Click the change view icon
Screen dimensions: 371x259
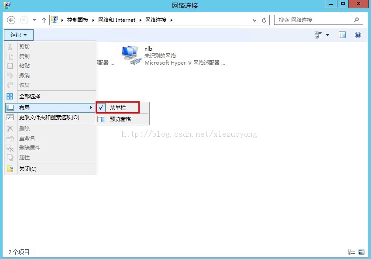click(x=318, y=35)
